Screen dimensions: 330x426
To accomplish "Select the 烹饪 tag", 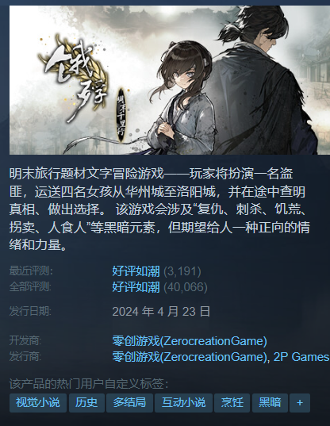I will pyautogui.click(x=232, y=403).
